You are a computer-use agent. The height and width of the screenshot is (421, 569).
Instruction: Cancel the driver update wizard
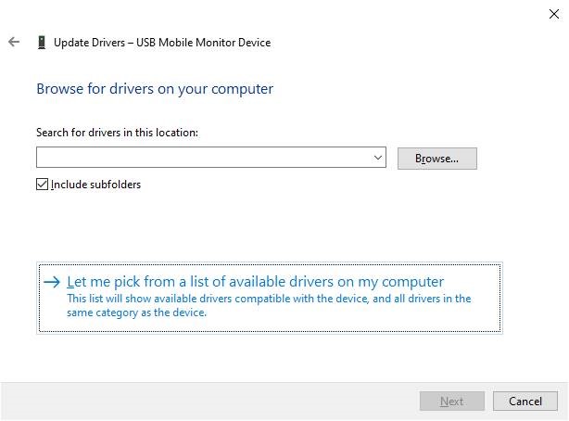point(525,402)
